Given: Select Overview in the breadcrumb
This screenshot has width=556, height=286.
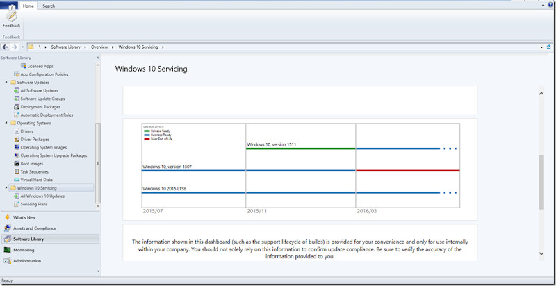Looking at the screenshot, I should [x=99, y=47].
